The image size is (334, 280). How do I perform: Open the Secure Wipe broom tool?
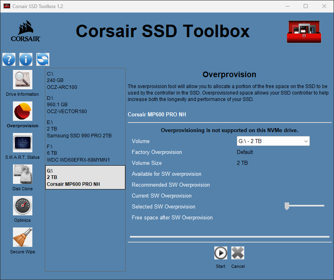(23, 237)
